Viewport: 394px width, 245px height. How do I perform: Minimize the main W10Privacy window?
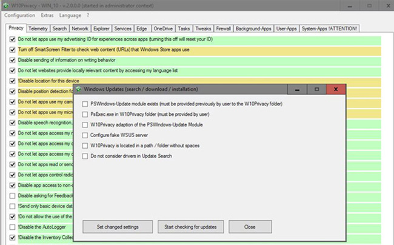[x=350, y=5]
